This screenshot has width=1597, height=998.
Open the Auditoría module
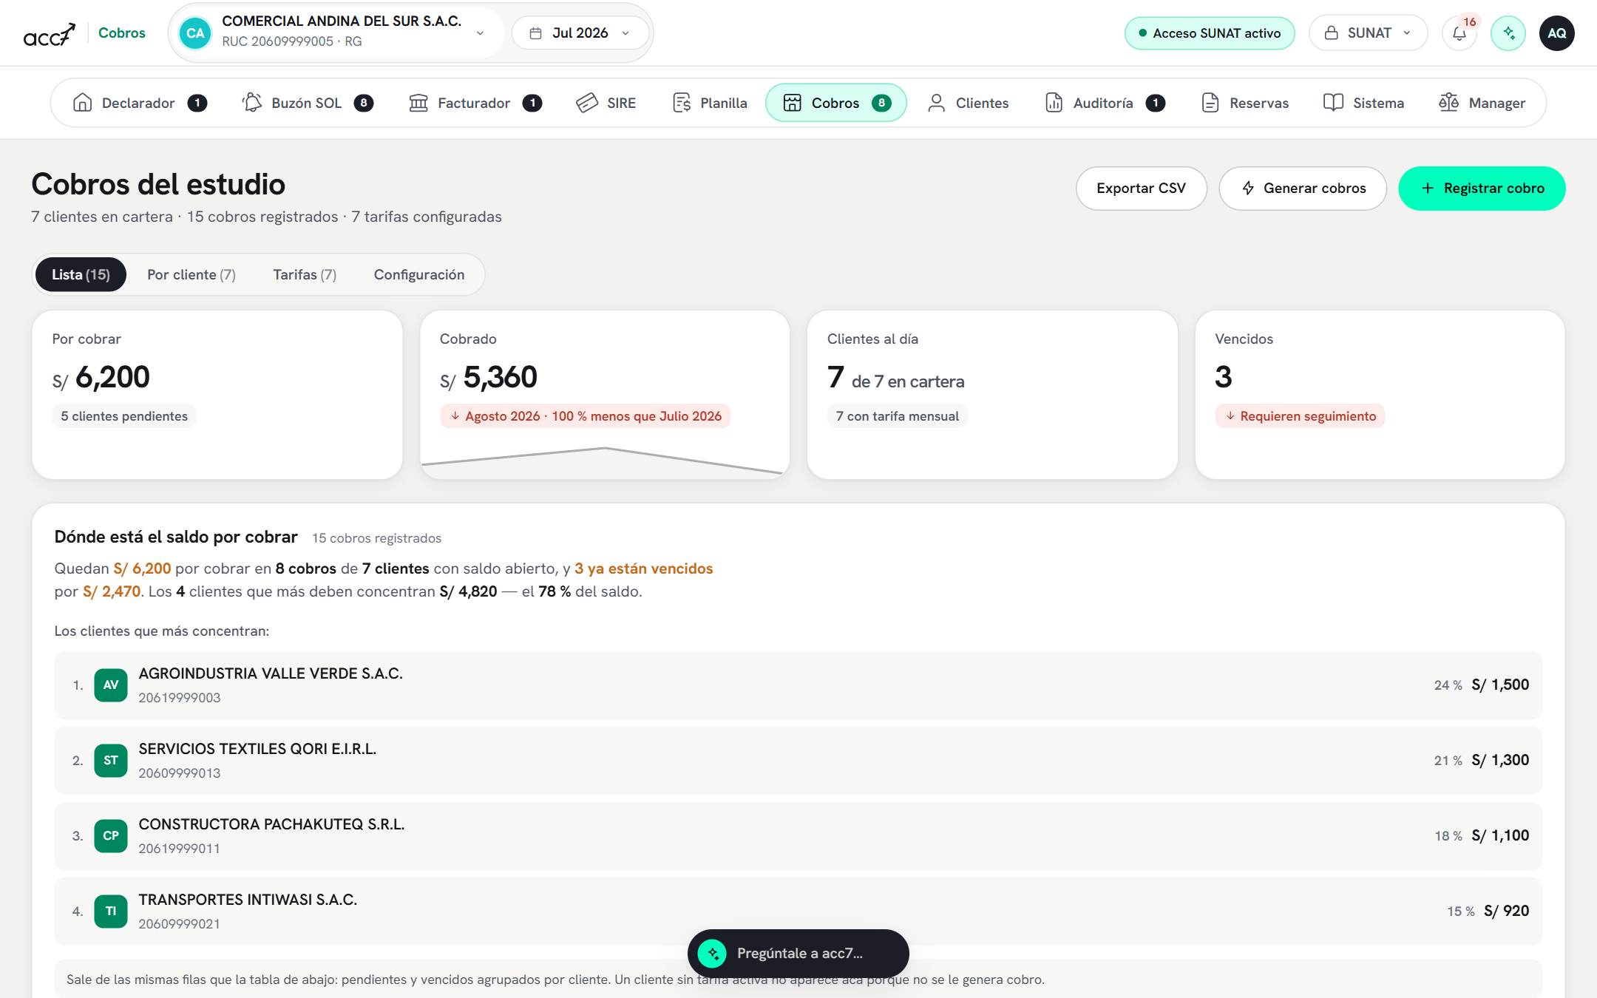[1105, 103]
